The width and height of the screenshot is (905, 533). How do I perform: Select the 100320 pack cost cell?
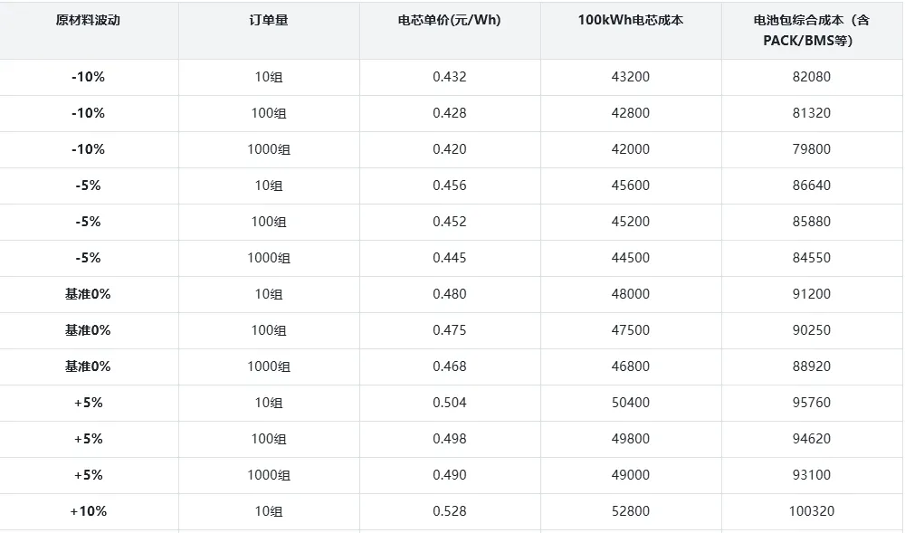(x=811, y=511)
